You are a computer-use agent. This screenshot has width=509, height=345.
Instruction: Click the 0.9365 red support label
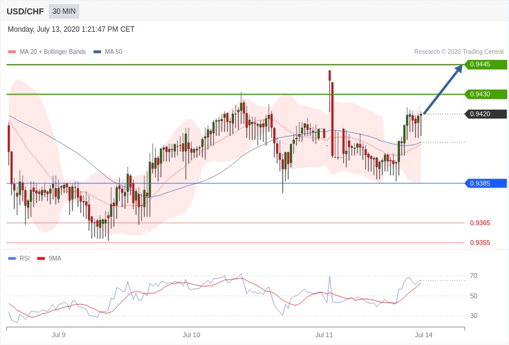[480, 223]
